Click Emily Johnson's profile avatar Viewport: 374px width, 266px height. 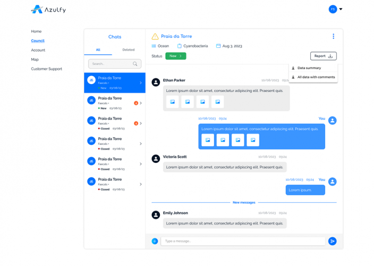click(156, 215)
